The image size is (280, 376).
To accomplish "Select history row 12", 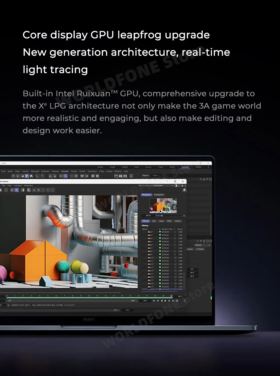I will pyautogui.click(x=162, y=264).
